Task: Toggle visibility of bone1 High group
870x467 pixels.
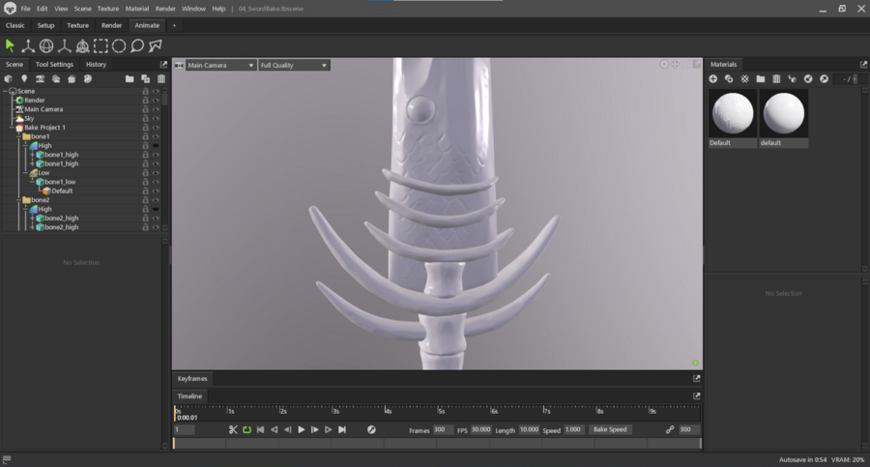Action: 156,145
